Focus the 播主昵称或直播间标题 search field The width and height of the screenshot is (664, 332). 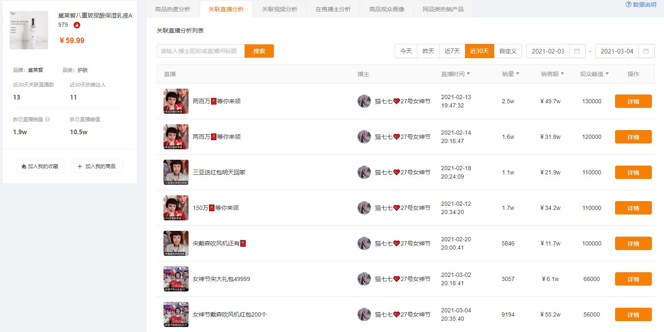[x=201, y=51]
